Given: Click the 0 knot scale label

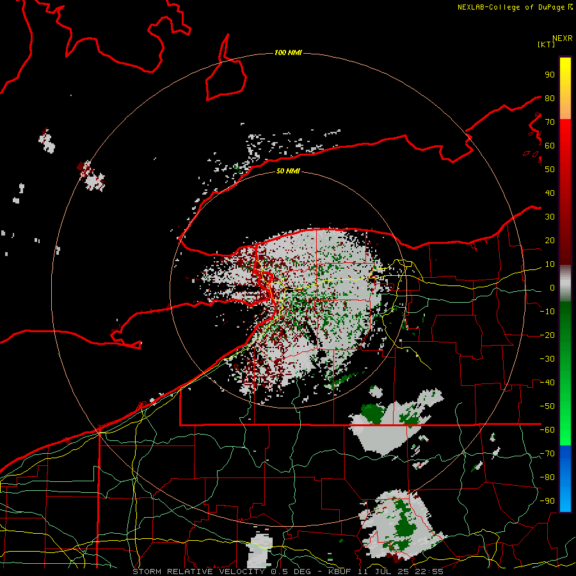Looking at the screenshot, I should [552, 287].
